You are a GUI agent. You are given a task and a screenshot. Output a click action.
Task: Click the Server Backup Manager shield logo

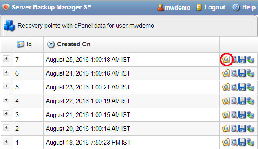point(6,7)
